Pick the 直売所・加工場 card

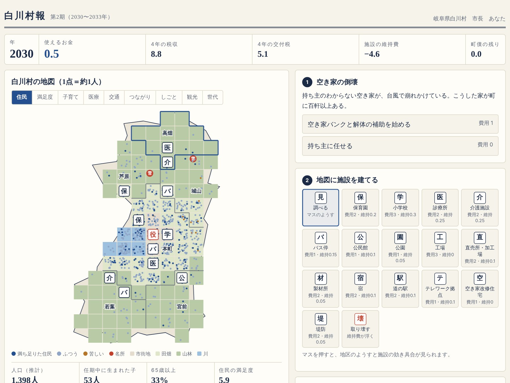[x=480, y=248]
